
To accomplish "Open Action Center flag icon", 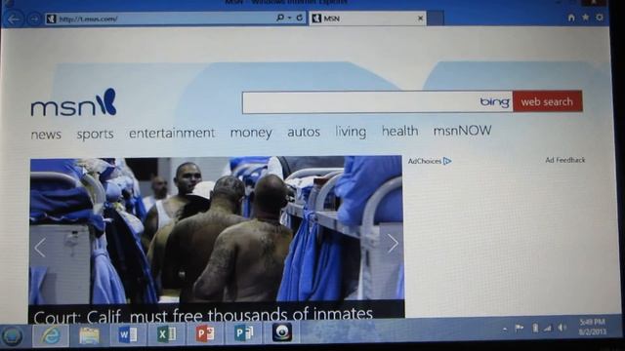I will (x=519, y=329).
